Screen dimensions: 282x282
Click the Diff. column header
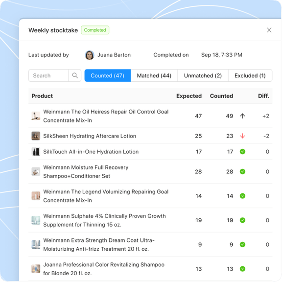pyautogui.click(x=263, y=96)
